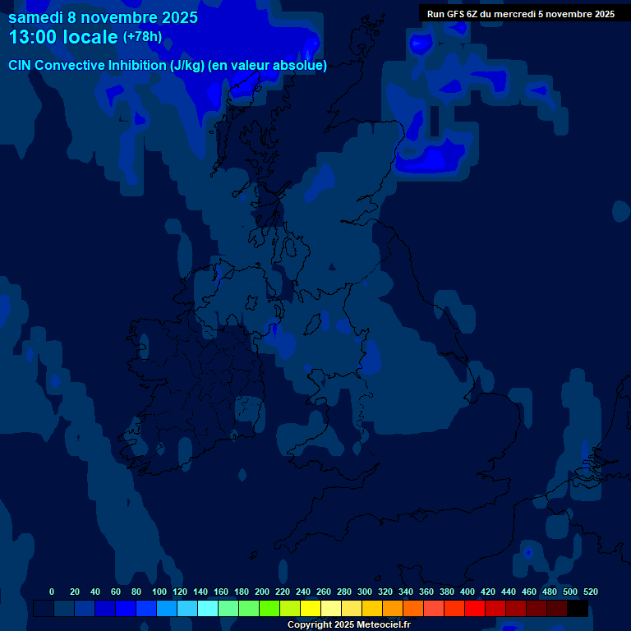631x631 pixels.
Task: Click the '260' legend scale label
Action: (x=324, y=592)
